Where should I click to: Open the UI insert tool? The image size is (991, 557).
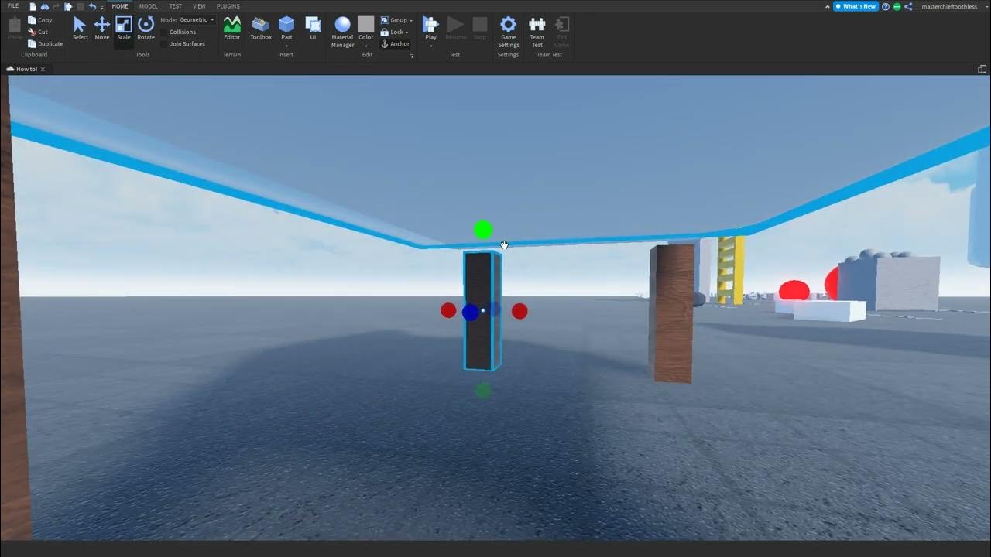313,28
